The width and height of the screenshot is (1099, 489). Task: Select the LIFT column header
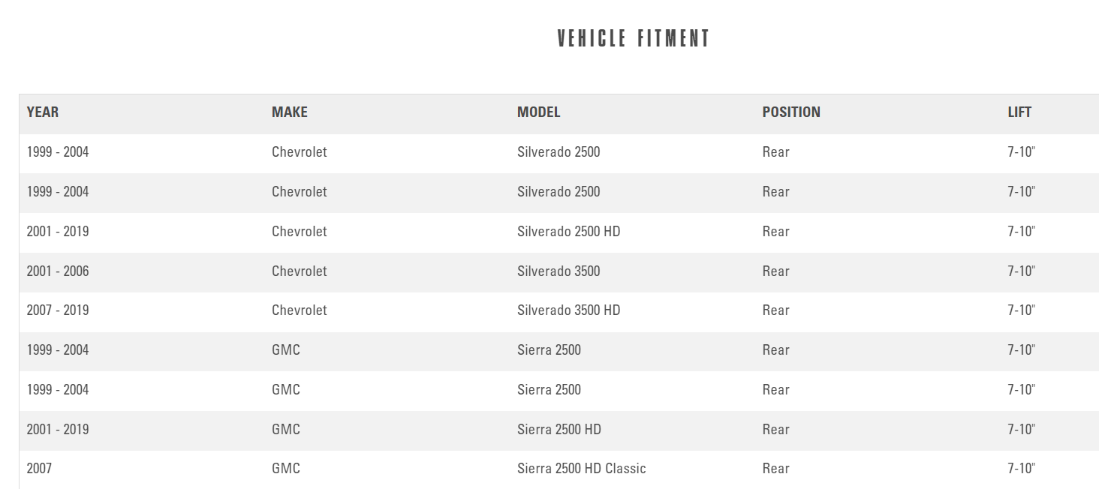(x=1019, y=112)
